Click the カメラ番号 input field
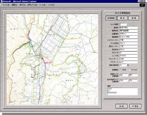Screen dimensions: 147x115 [x=123, y=24]
